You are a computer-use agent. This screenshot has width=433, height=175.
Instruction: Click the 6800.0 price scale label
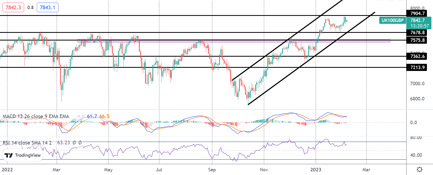417,99
